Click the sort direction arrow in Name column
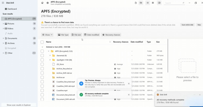 click(x=110, y=42)
